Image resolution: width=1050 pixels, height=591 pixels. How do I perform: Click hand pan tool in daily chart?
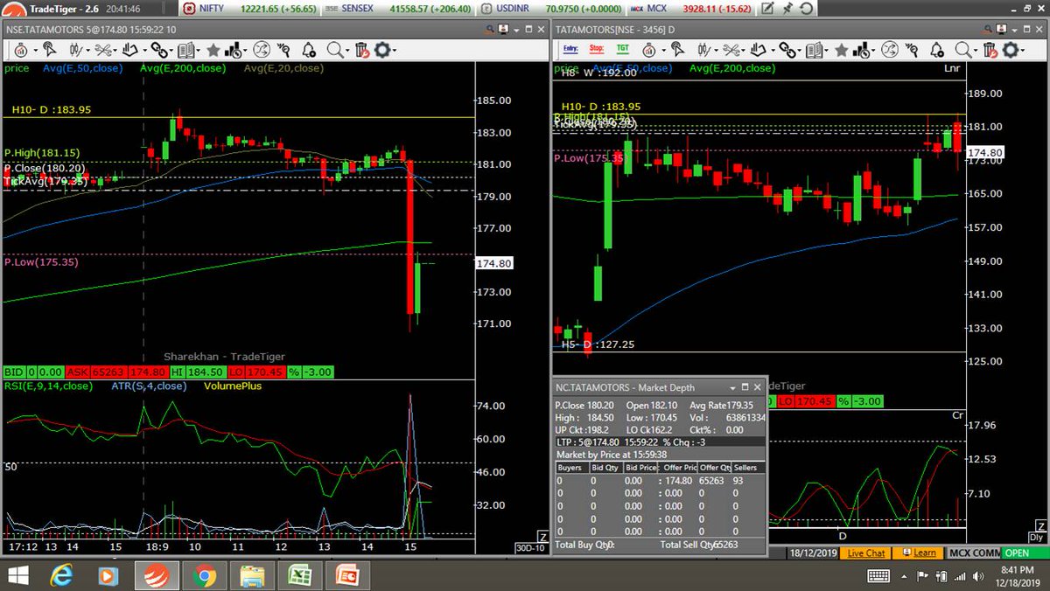pos(759,49)
